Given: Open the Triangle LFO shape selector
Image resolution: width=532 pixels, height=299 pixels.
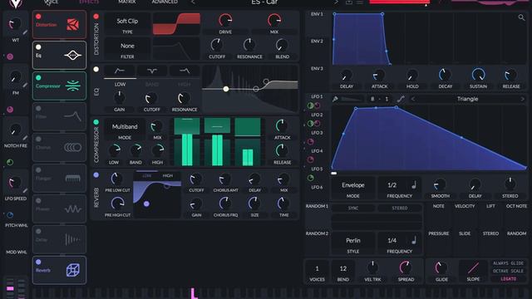Looking at the screenshot, I should tap(467, 99).
